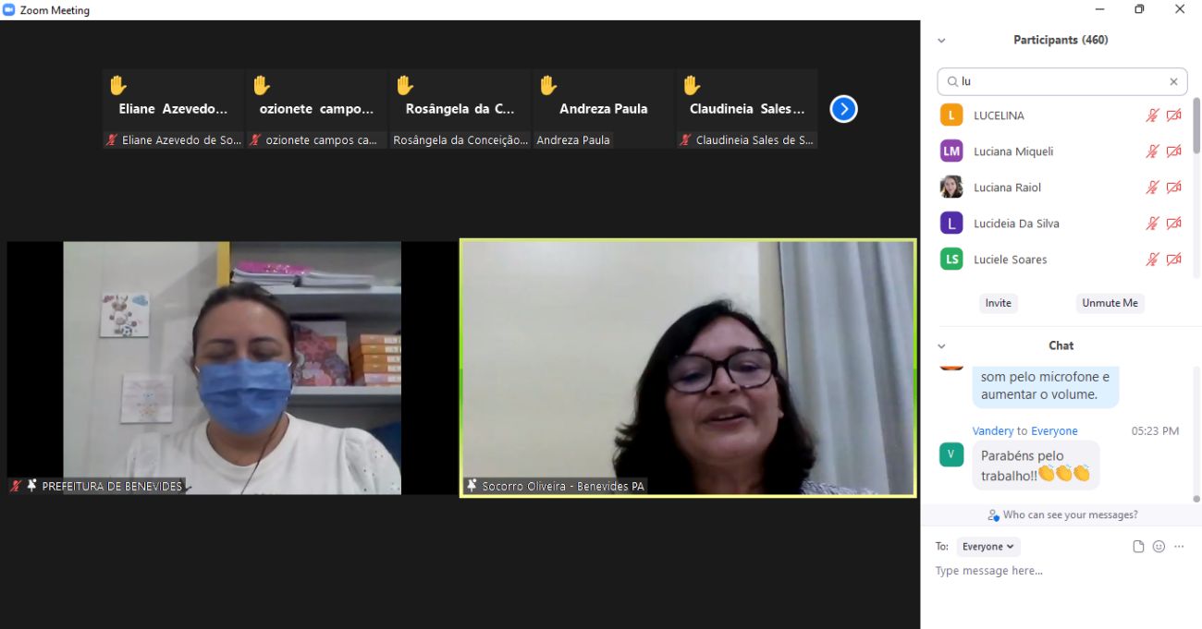This screenshot has height=629, width=1202.
Task: Select Luciana Raiol in participant list
Action: (1007, 187)
